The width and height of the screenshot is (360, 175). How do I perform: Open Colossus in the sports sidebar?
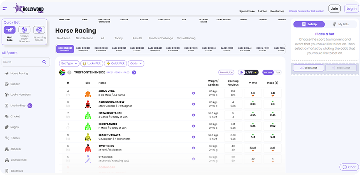pos(14,171)
